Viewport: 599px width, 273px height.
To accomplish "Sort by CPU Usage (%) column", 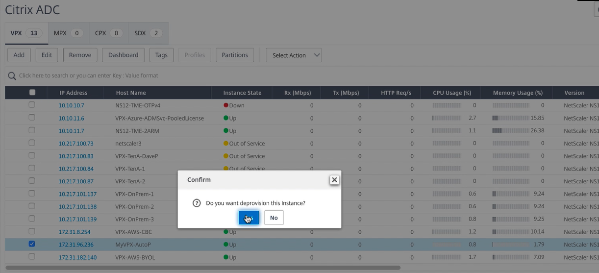I will pyautogui.click(x=451, y=93).
